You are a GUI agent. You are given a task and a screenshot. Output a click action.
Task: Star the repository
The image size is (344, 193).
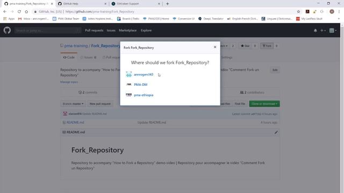pyautogui.click(x=245, y=46)
